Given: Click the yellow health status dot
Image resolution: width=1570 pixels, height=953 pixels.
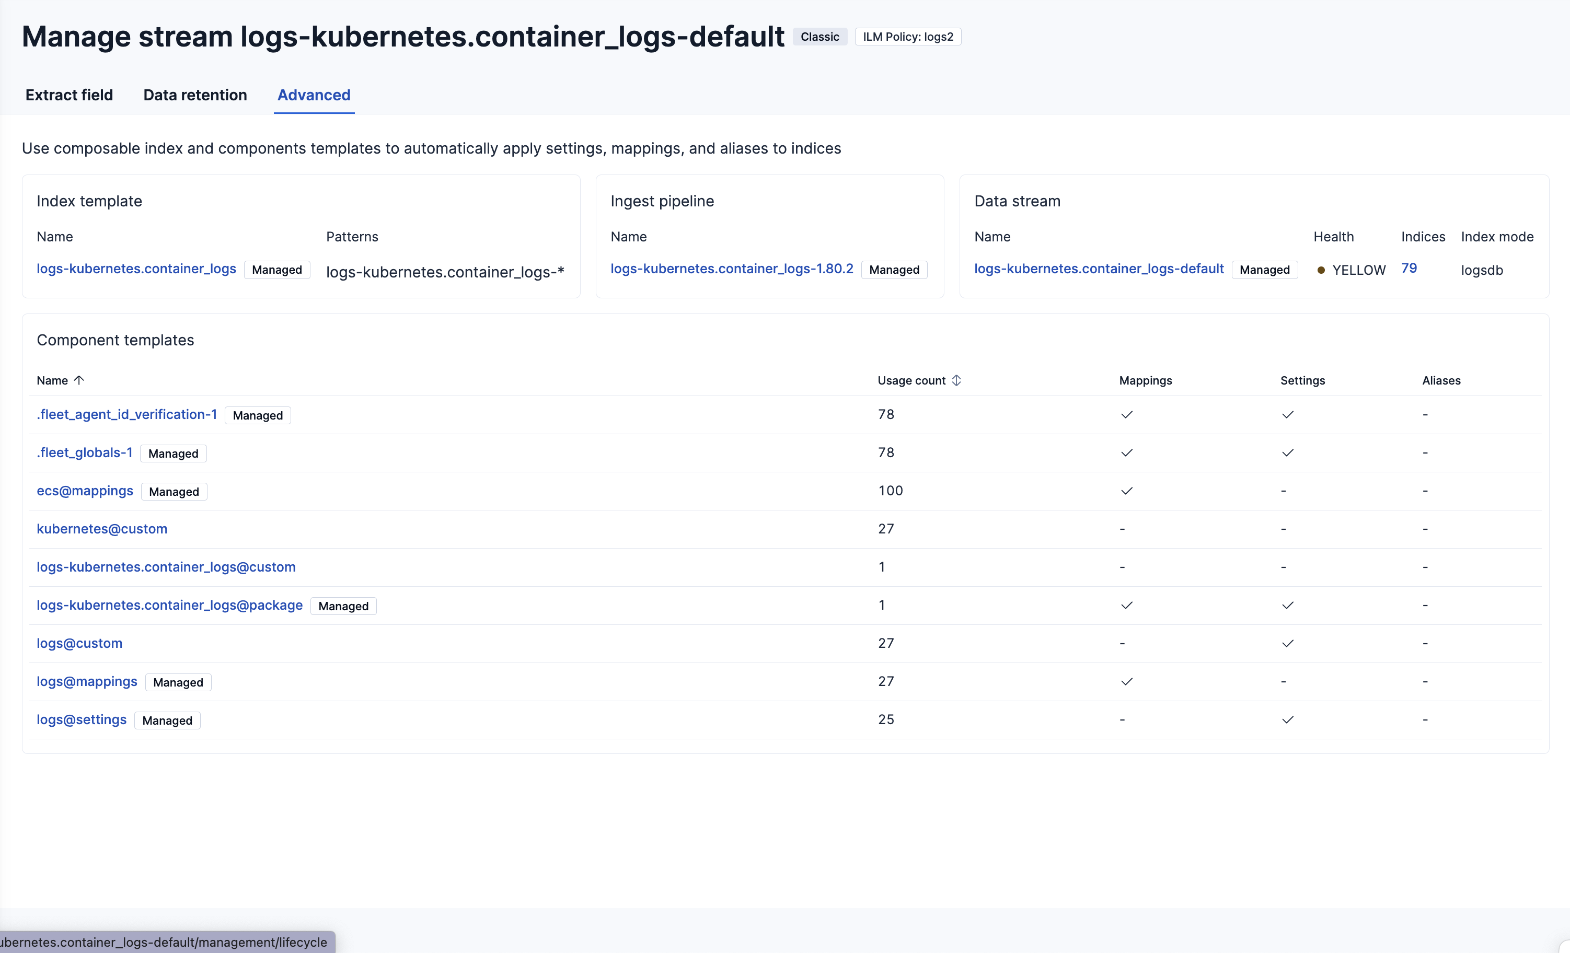Looking at the screenshot, I should coord(1321,270).
